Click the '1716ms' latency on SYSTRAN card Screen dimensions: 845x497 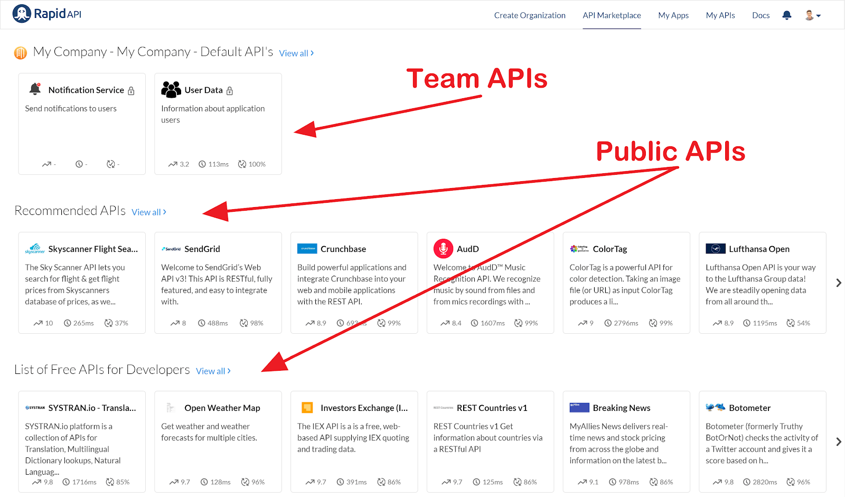click(84, 482)
